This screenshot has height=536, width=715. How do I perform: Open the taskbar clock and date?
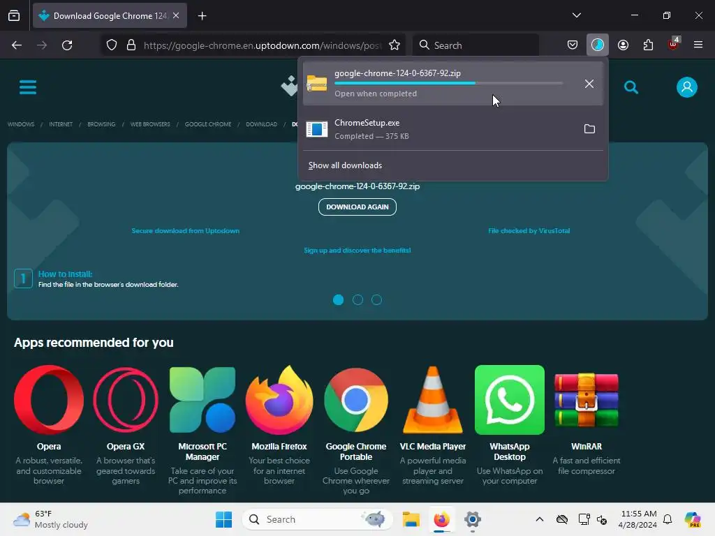coord(637,519)
